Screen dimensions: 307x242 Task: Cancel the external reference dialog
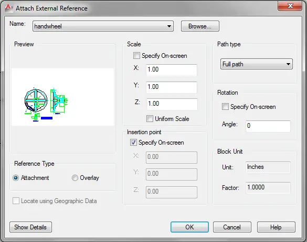tap(232, 227)
